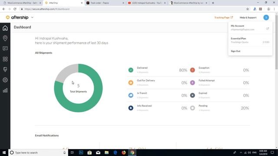Switch to the Indrapal Kushwaha YouTube tab
Screen dimensions: 278x156
pyautogui.click(x=147, y=3)
